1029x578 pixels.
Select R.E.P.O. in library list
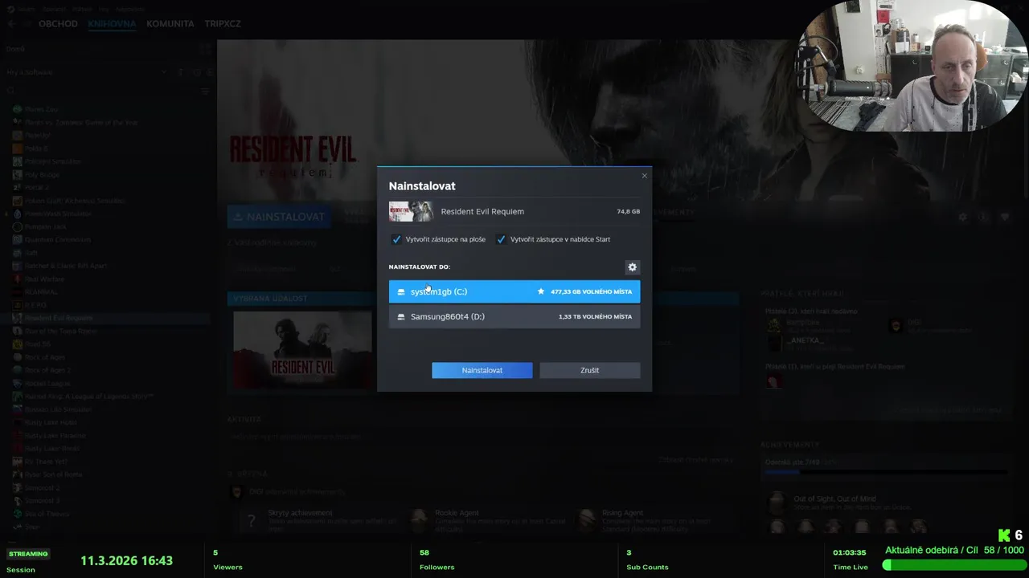click(x=36, y=305)
